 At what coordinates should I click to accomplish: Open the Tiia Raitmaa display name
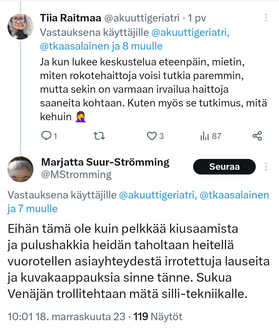(x=70, y=18)
